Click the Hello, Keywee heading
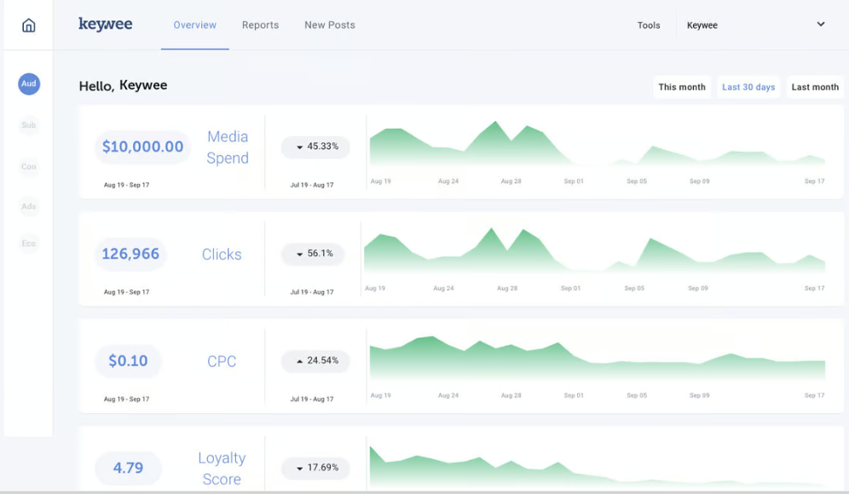This screenshot has width=849, height=494. (123, 85)
